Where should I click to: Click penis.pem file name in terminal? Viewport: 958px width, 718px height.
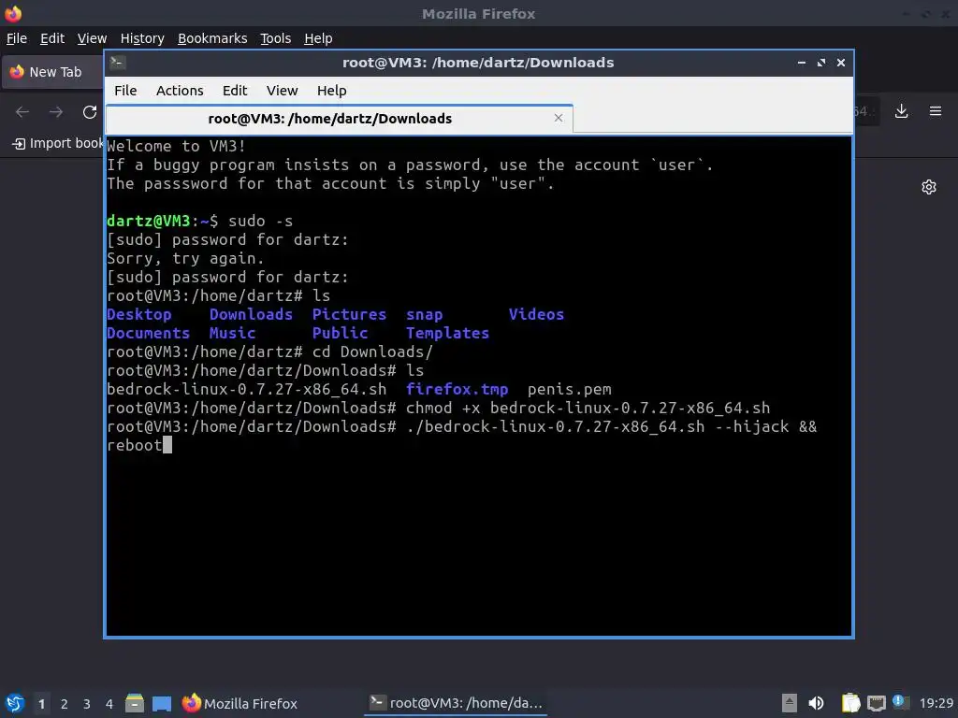(x=570, y=390)
